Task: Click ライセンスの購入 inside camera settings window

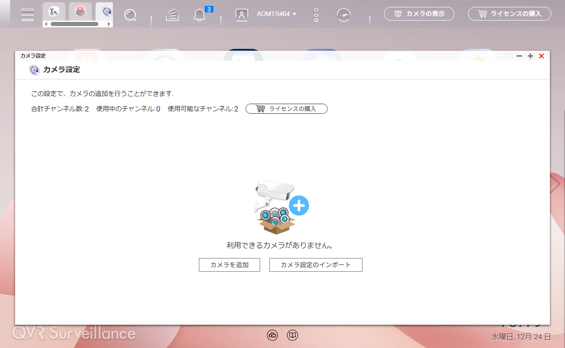Action: click(287, 109)
